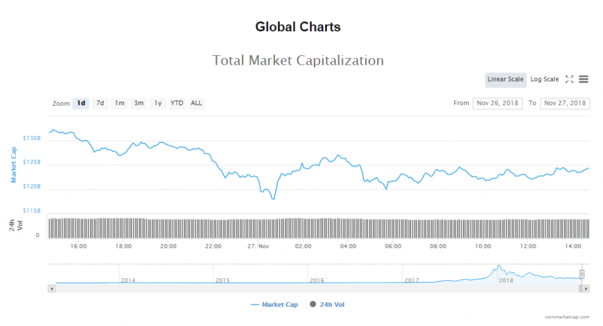Viewport: 603px width, 326px height.
Task: Grab the navigator right range handle
Action: click(x=582, y=274)
